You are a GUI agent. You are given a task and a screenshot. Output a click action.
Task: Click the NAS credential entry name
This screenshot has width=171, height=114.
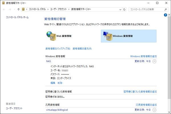48,61
